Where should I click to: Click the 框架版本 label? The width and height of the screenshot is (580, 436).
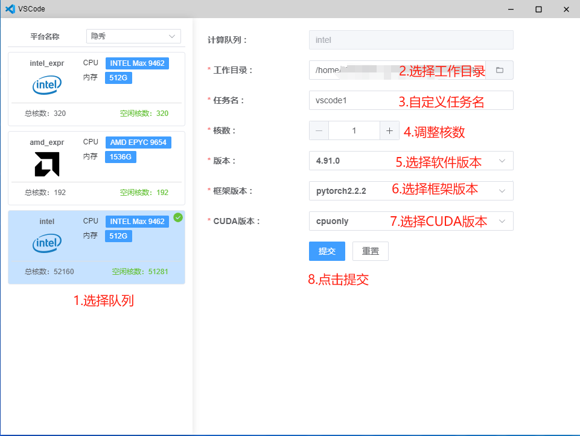point(233,191)
